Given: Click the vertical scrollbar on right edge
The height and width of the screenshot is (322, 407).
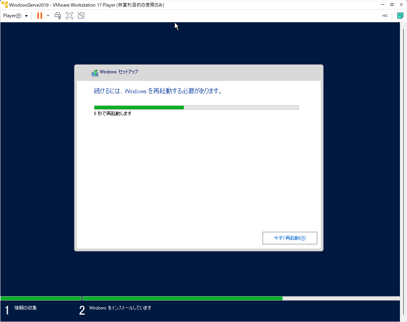Looking at the screenshot, I should 403,172.
